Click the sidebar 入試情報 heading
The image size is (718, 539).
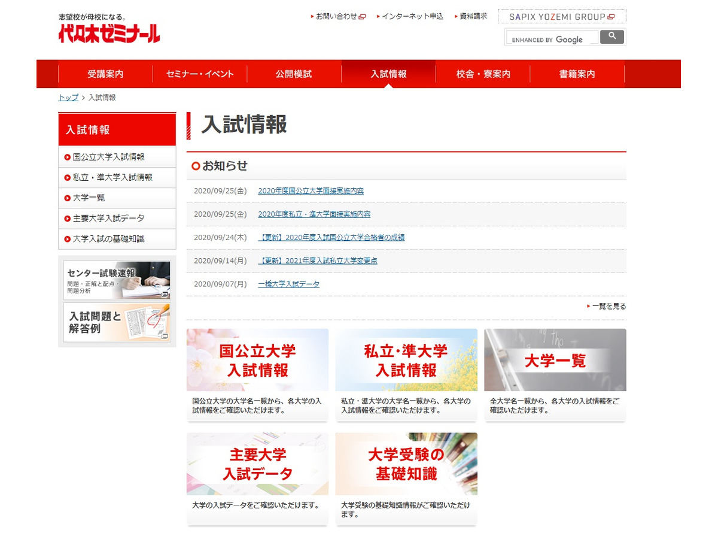click(x=117, y=129)
